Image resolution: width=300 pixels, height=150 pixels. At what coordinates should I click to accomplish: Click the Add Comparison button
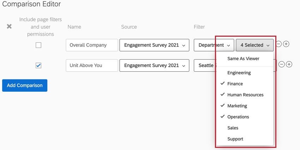pyautogui.click(x=25, y=85)
